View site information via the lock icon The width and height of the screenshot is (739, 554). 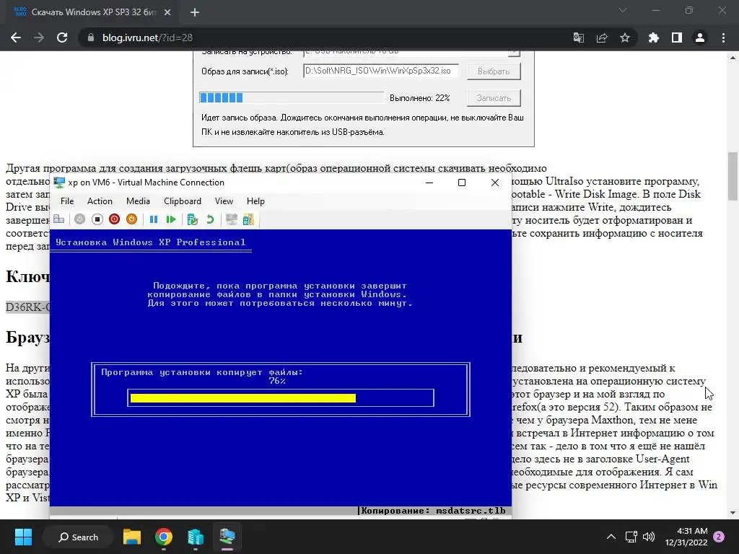pos(90,38)
